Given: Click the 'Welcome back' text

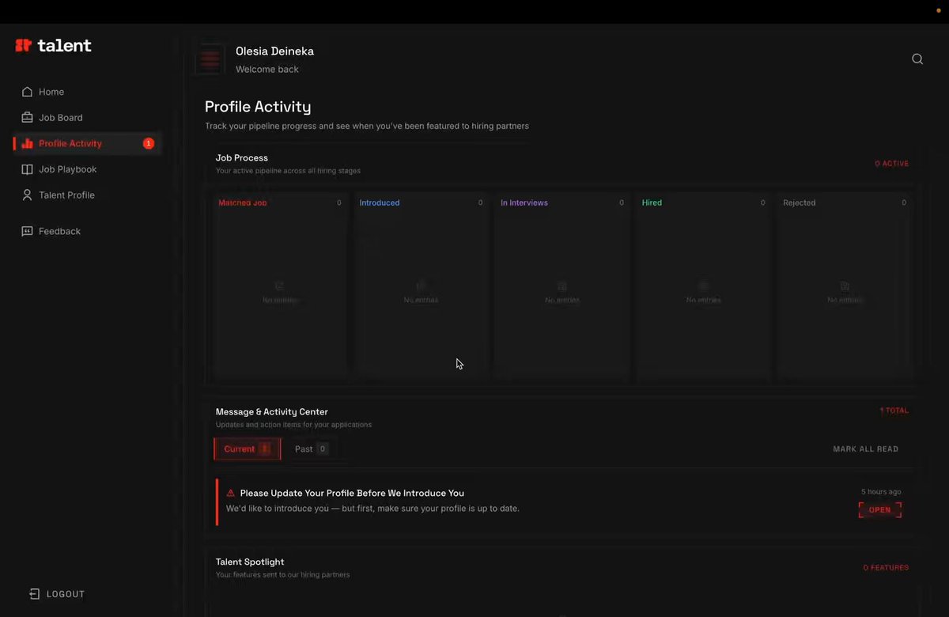Looking at the screenshot, I should 267,70.
